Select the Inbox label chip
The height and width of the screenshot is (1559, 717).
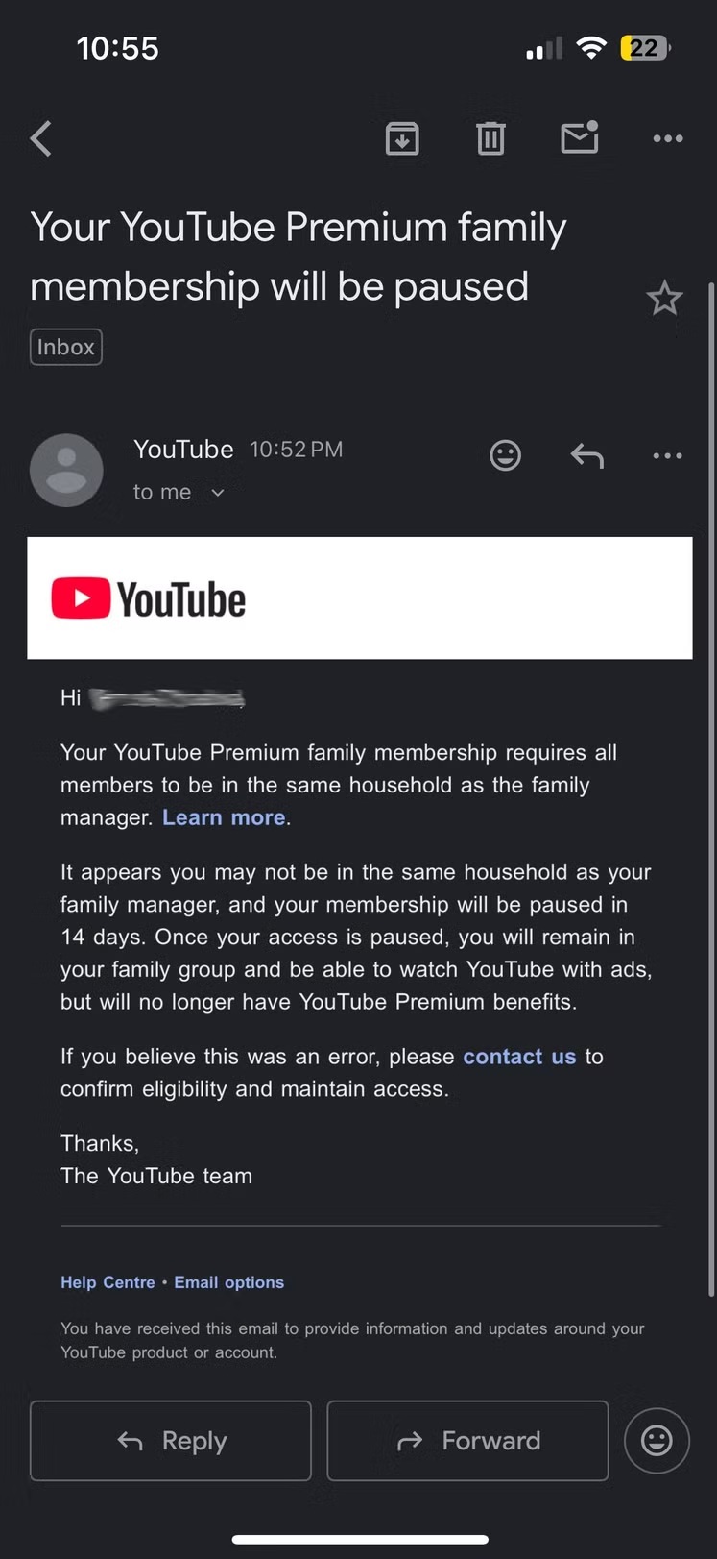coord(65,347)
